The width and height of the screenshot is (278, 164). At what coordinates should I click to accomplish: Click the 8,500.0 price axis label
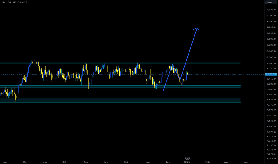271,58
